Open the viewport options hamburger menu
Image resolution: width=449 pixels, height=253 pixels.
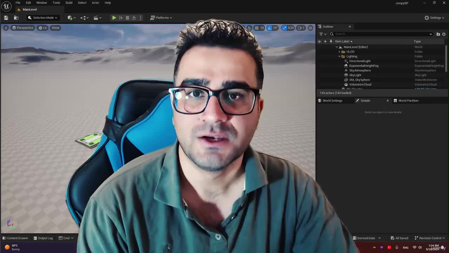[x=6, y=28]
